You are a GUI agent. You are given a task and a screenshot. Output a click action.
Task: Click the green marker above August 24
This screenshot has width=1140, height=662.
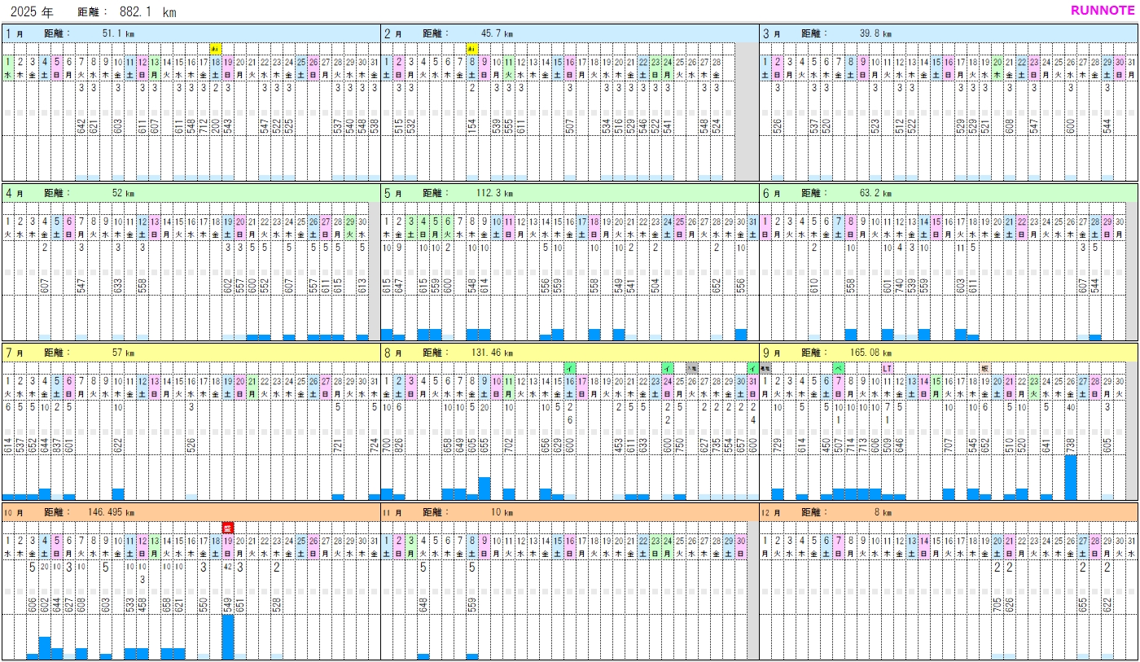click(x=668, y=368)
